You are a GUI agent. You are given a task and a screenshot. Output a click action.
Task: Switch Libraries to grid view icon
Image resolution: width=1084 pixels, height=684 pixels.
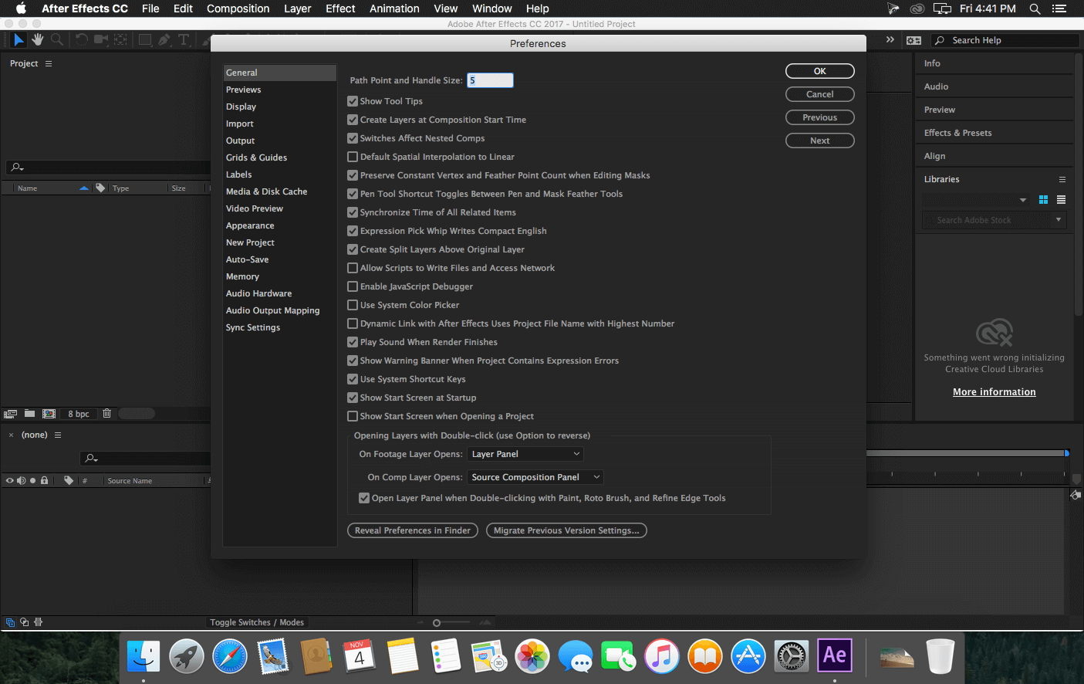1043,199
